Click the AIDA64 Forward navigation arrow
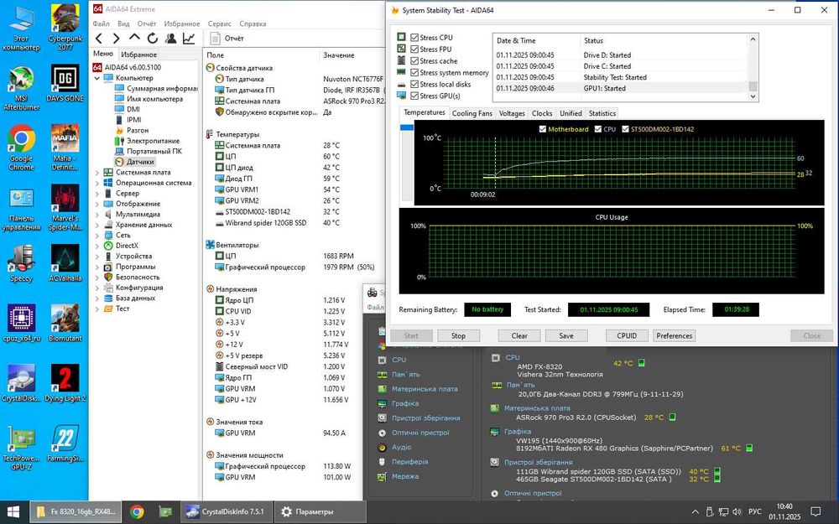This screenshot has width=839, height=524. pos(116,39)
